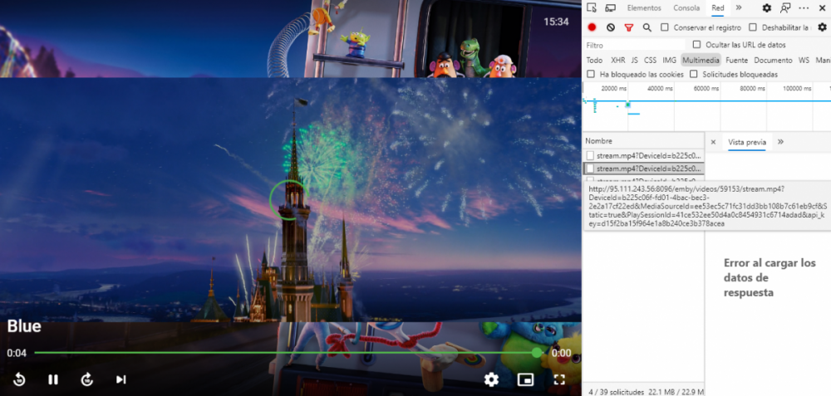Filter requests by IMG

coord(669,61)
